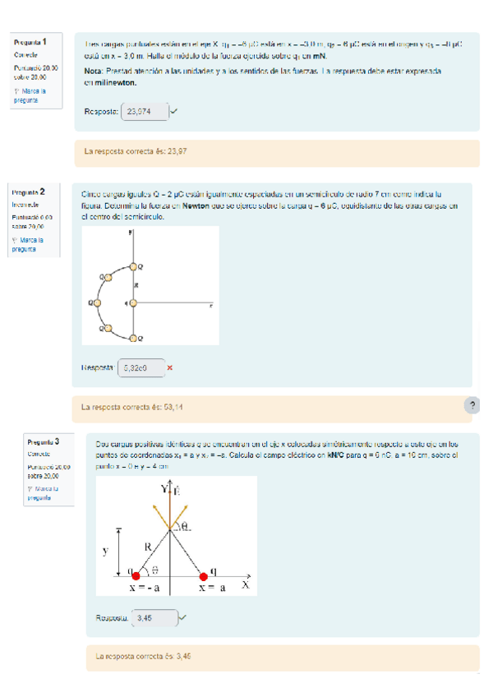Viewport: 493px width, 697px height.
Task: Click the feedback box showing correct answer 53,14
Action: 268,407
